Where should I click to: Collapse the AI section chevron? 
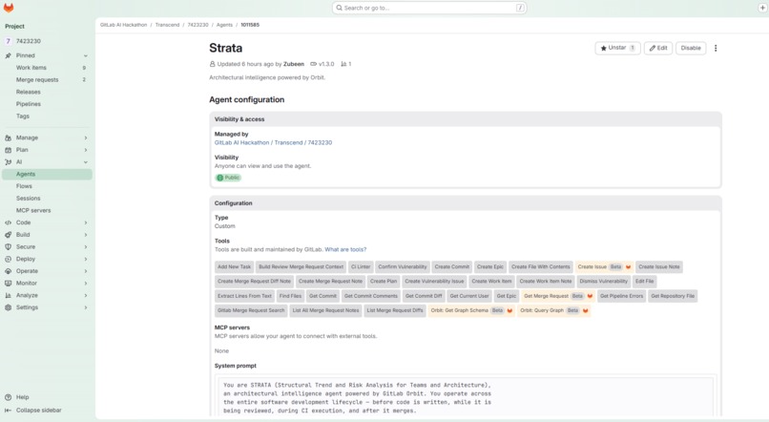(85, 162)
